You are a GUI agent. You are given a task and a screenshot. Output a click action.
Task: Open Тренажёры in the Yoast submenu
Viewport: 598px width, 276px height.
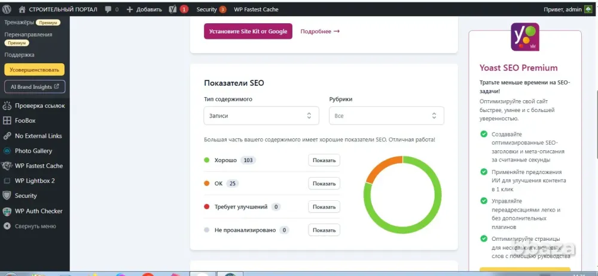click(x=19, y=23)
